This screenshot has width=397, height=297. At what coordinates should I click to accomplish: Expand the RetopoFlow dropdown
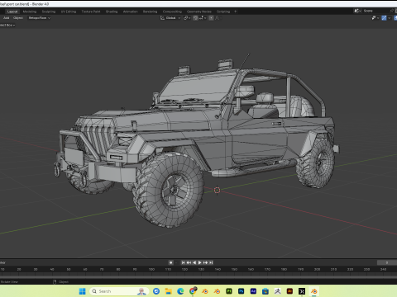click(x=40, y=18)
